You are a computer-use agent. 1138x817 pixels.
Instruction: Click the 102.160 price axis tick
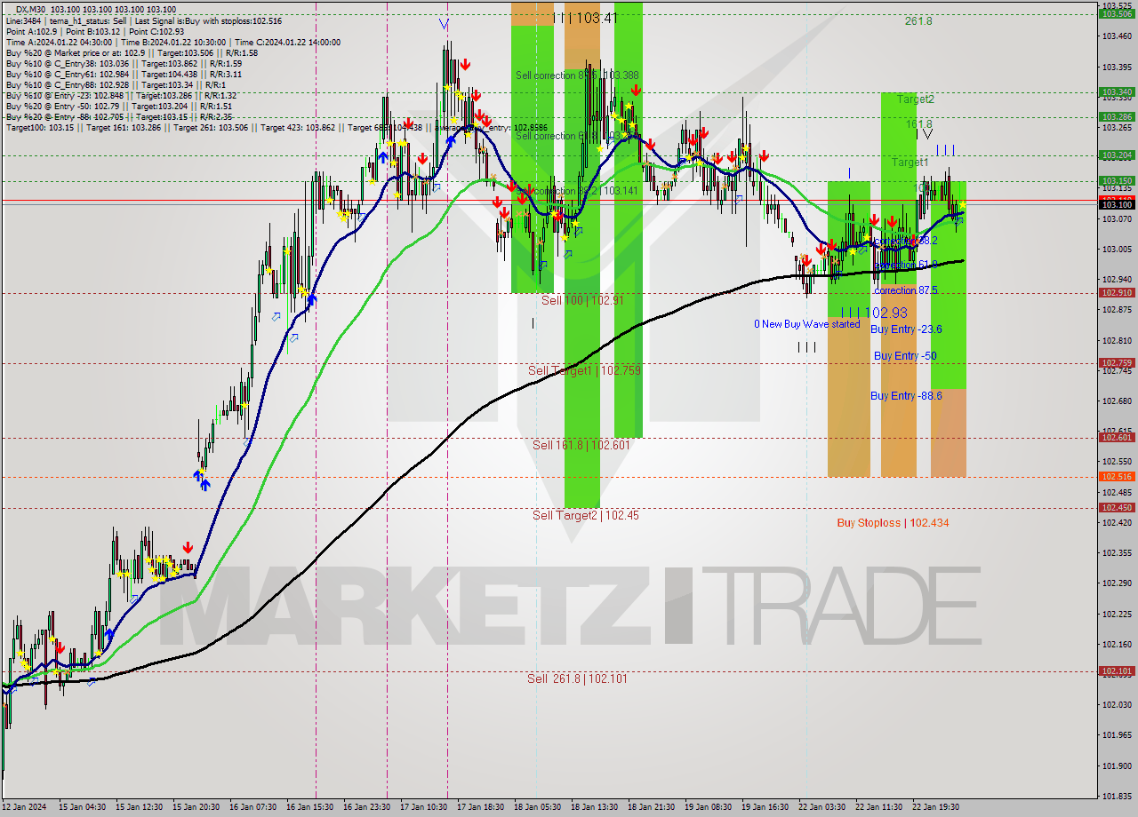click(1117, 644)
